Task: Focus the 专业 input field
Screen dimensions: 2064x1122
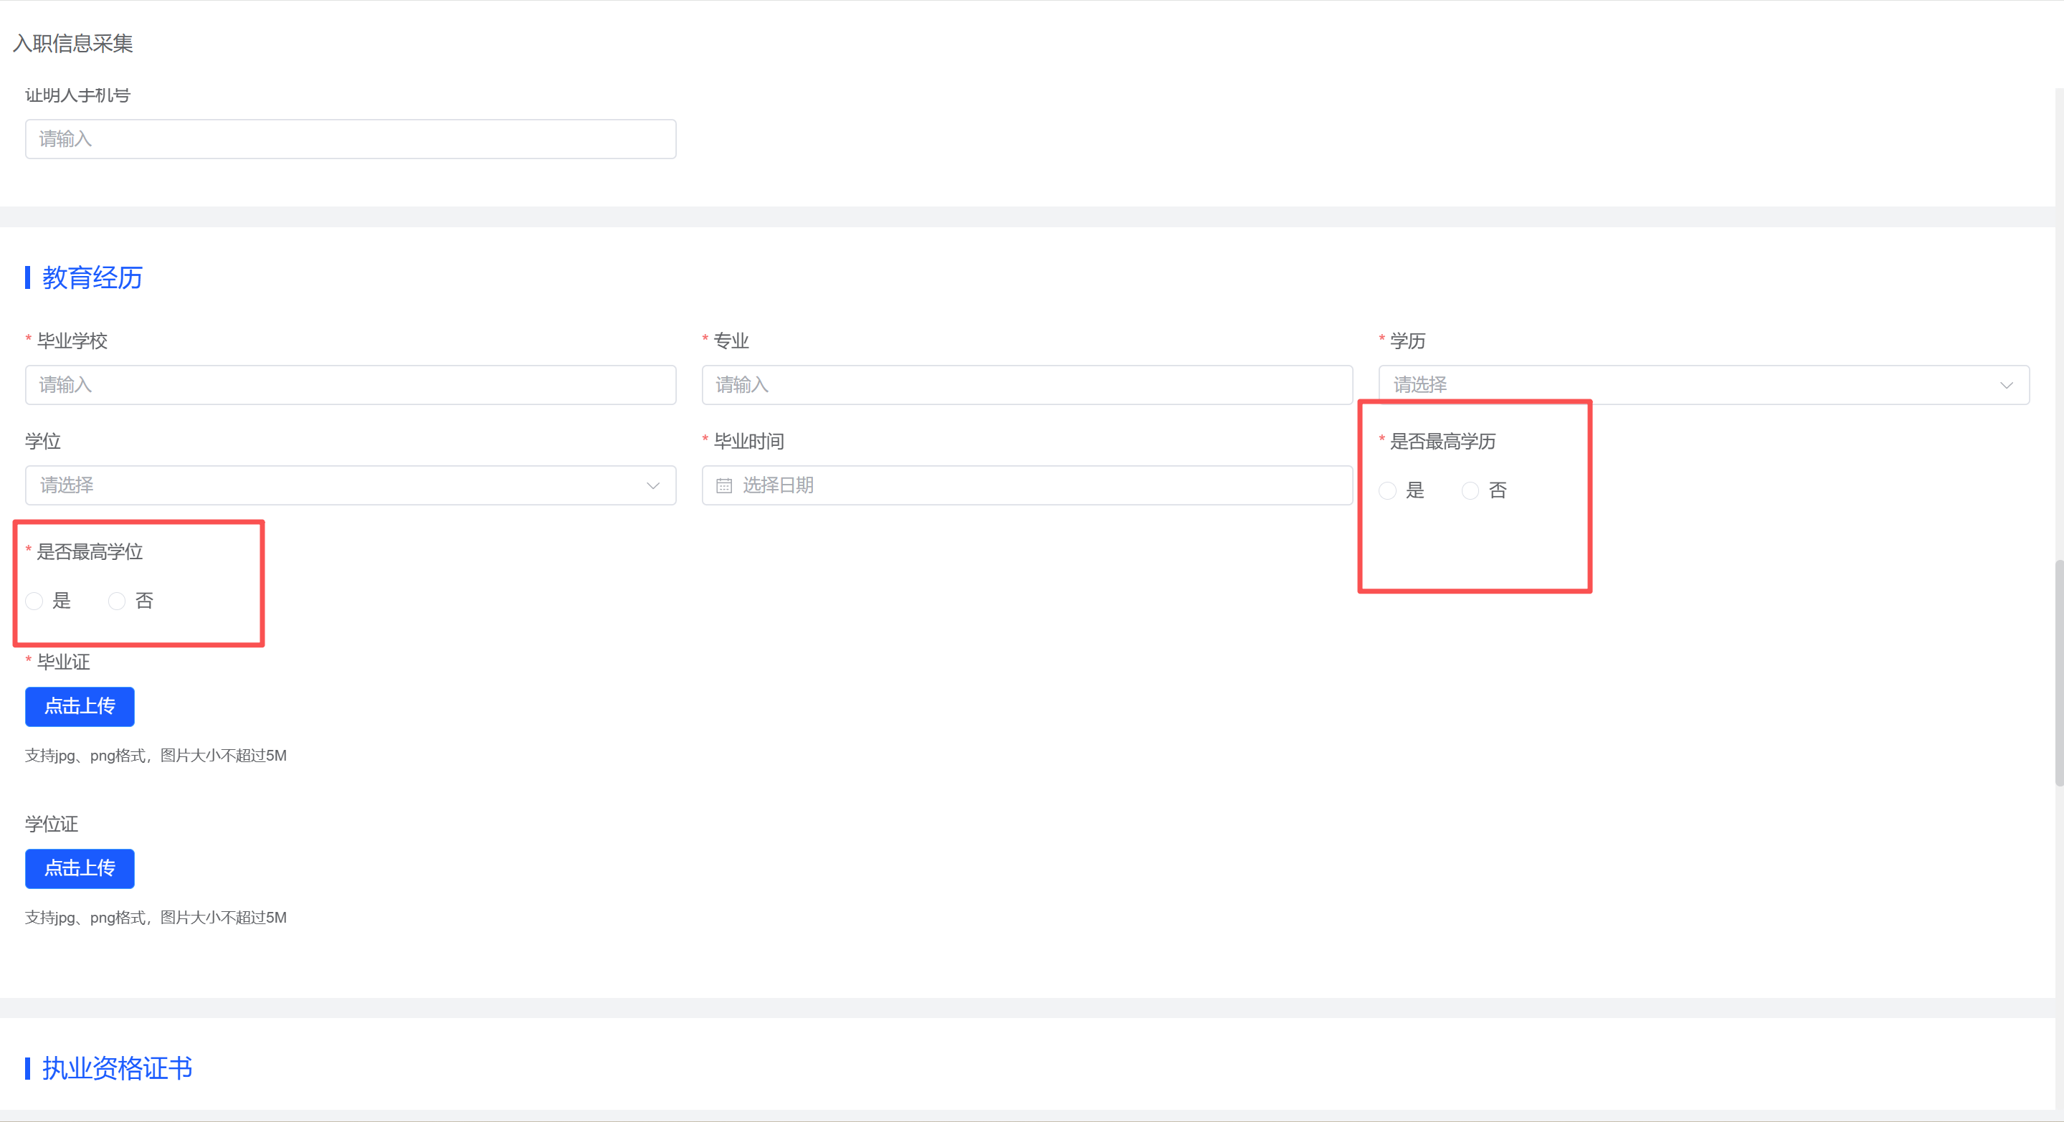Action: (x=1027, y=386)
